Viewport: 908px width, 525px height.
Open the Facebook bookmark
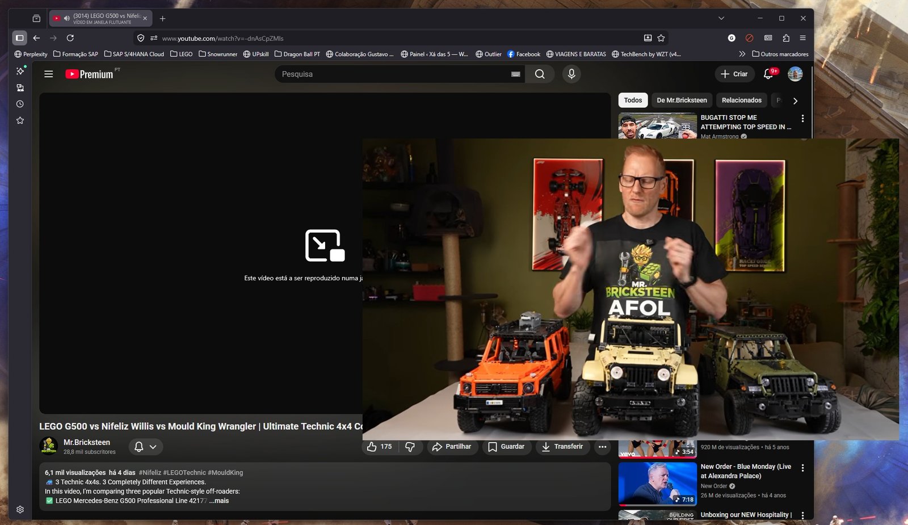click(524, 54)
